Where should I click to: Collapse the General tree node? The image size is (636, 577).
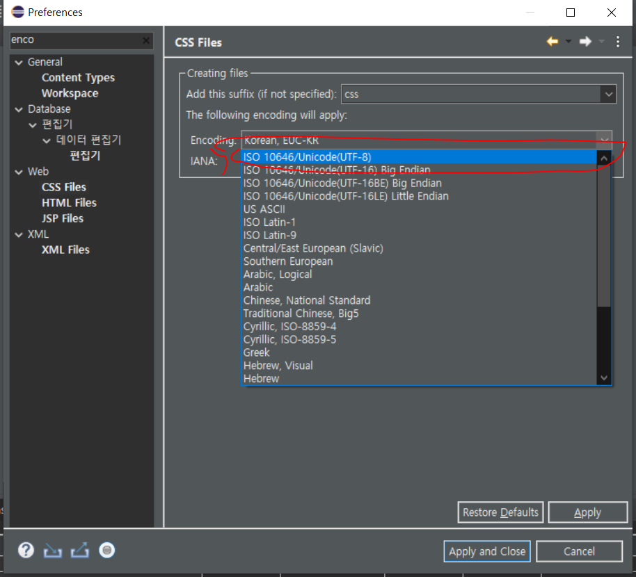[x=19, y=63]
